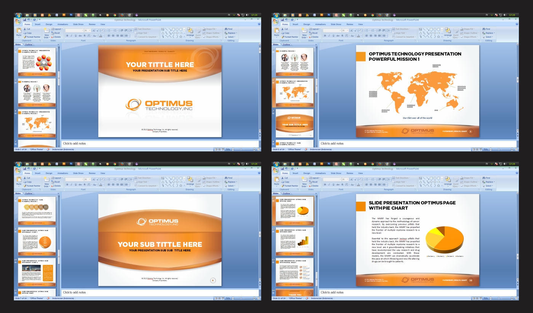
Task: Open font name dropdown, Slide 7 of 14 window
Action: coord(82,179)
